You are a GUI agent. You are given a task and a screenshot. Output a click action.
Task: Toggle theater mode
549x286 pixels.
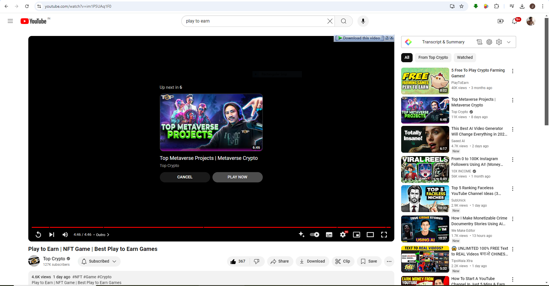[370, 235]
